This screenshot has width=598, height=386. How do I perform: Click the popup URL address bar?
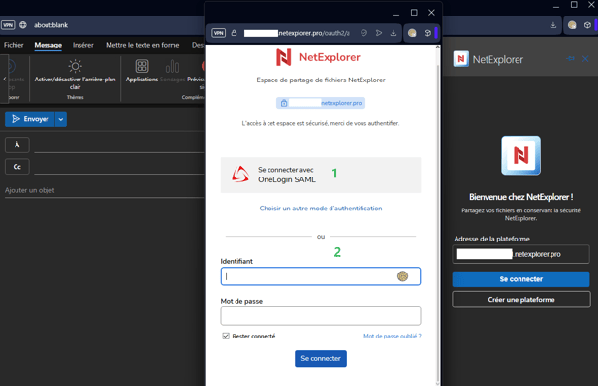point(297,33)
